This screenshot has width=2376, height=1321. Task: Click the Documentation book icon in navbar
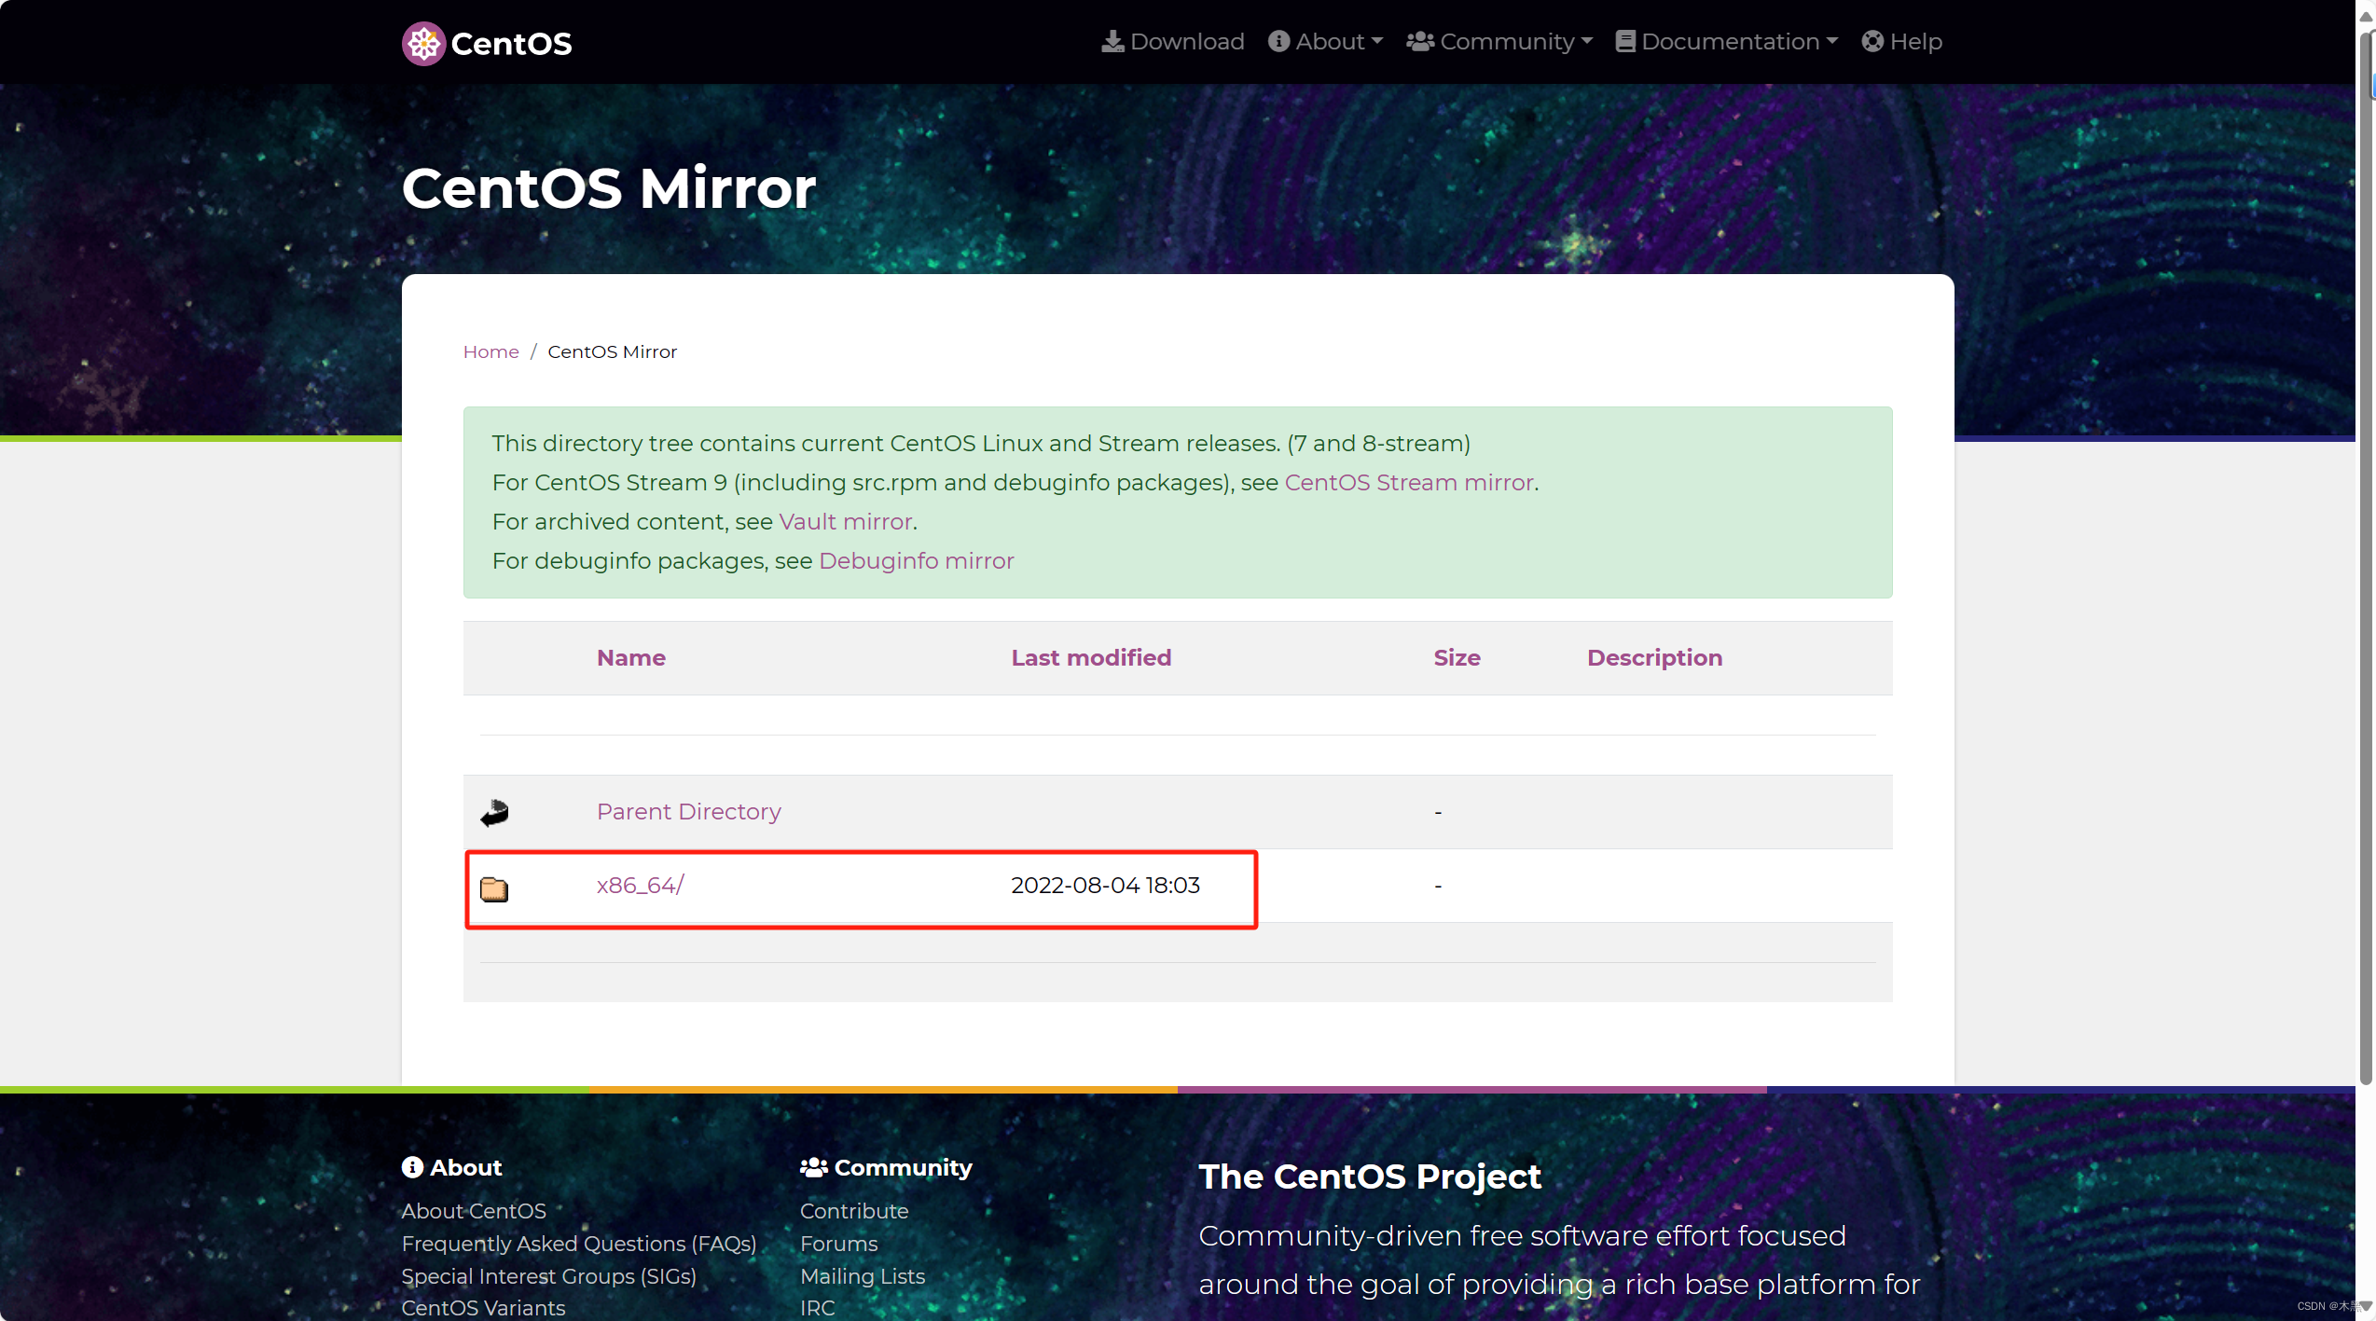tap(1625, 42)
